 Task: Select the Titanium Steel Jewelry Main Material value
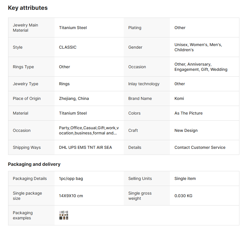[73, 28]
